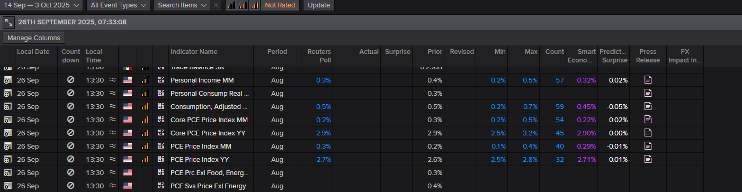Click the 2.71% Smart Economist value
The width and height of the screenshot is (742, 192).
click(586, 159)
